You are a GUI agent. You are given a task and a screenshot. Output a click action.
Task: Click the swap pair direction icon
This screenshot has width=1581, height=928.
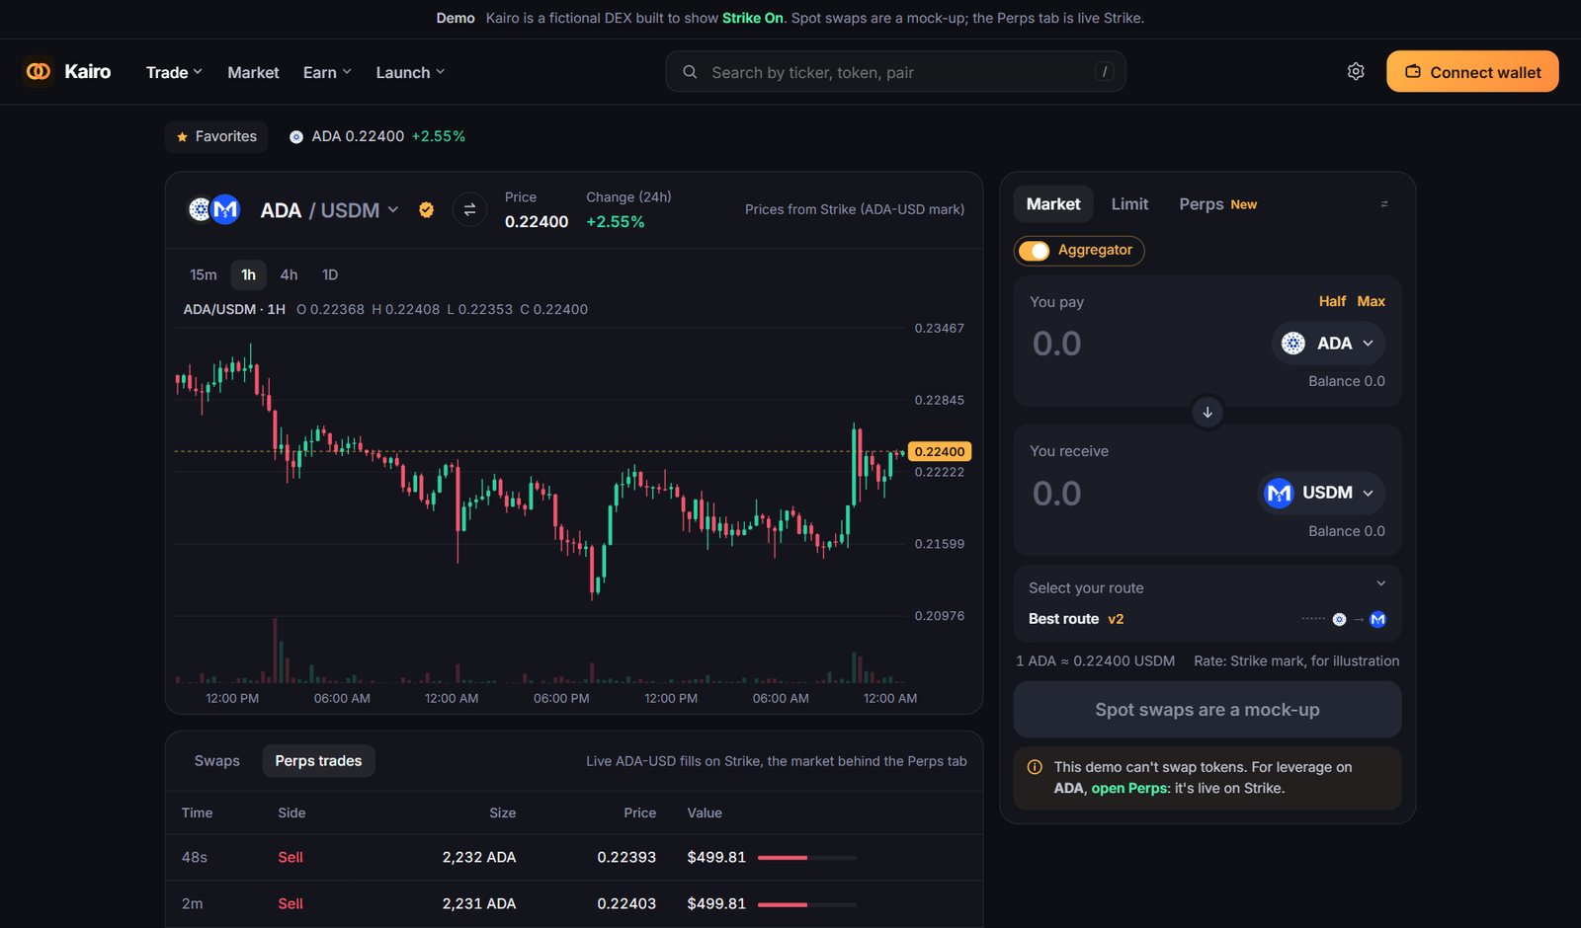pyautogui.click(x=469, y=209)
